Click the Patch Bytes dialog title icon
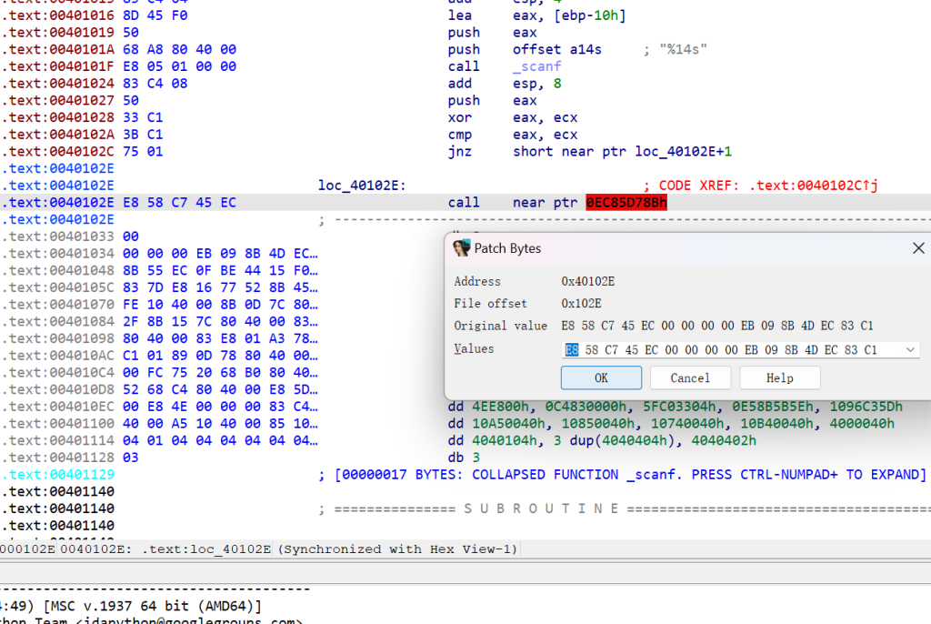 pyautogui.click(x=461, y=248)
